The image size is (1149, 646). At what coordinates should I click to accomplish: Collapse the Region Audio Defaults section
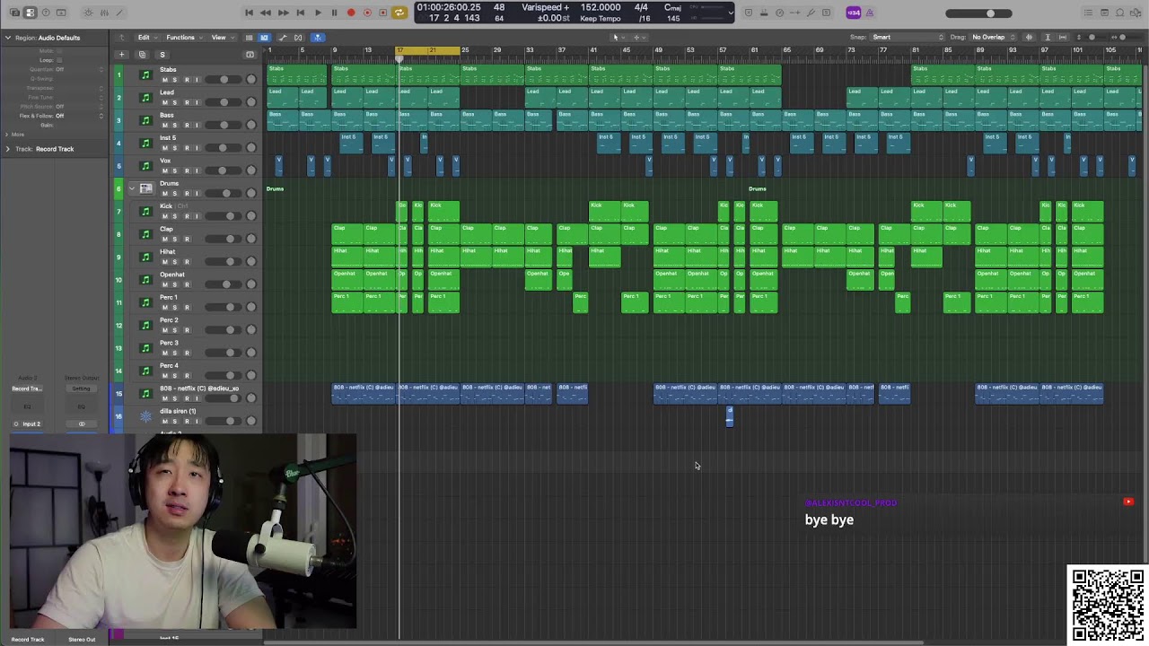8,38
